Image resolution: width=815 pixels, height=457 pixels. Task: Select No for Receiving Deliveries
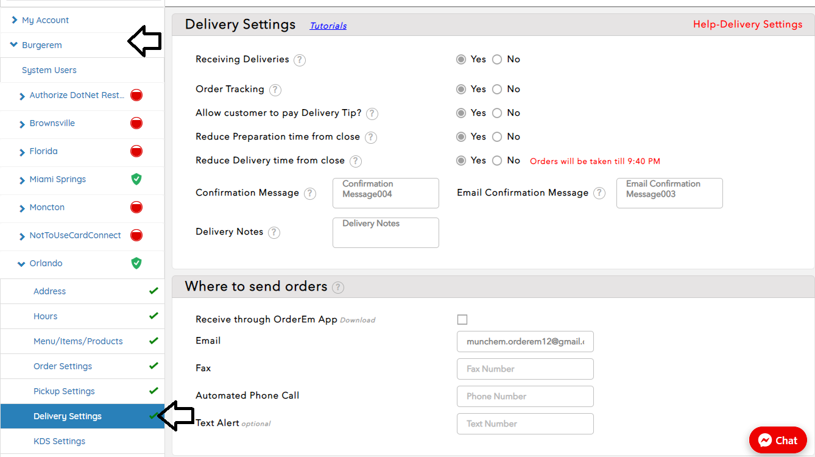tap(497, 60)
